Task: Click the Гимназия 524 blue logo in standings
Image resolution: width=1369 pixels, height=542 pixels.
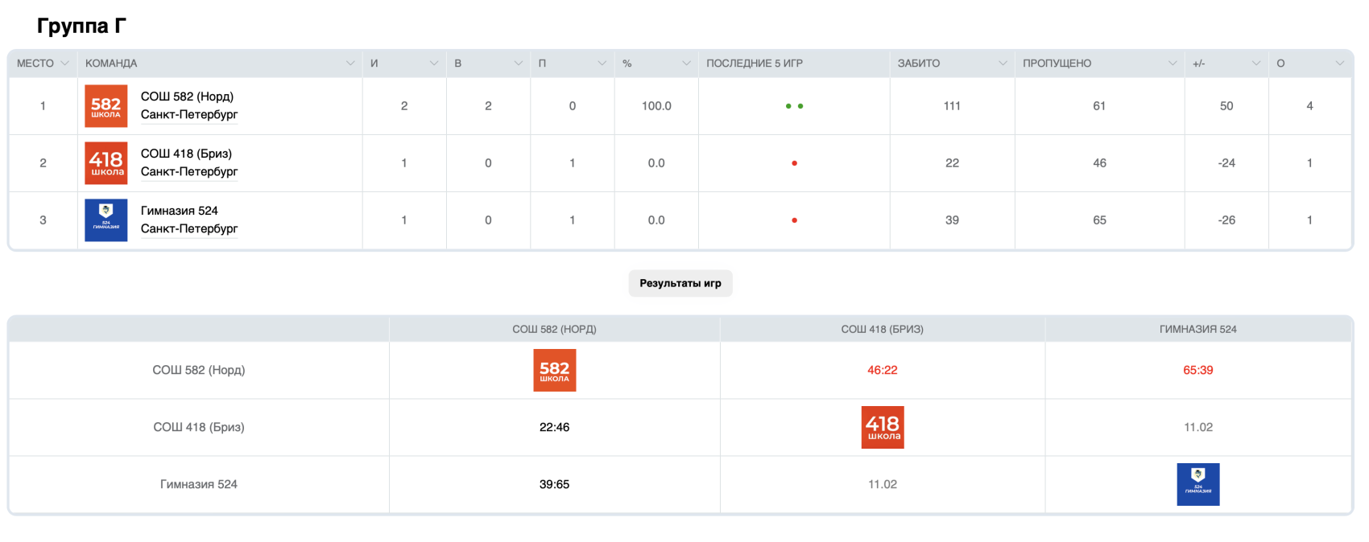Action: click(105, 220)
